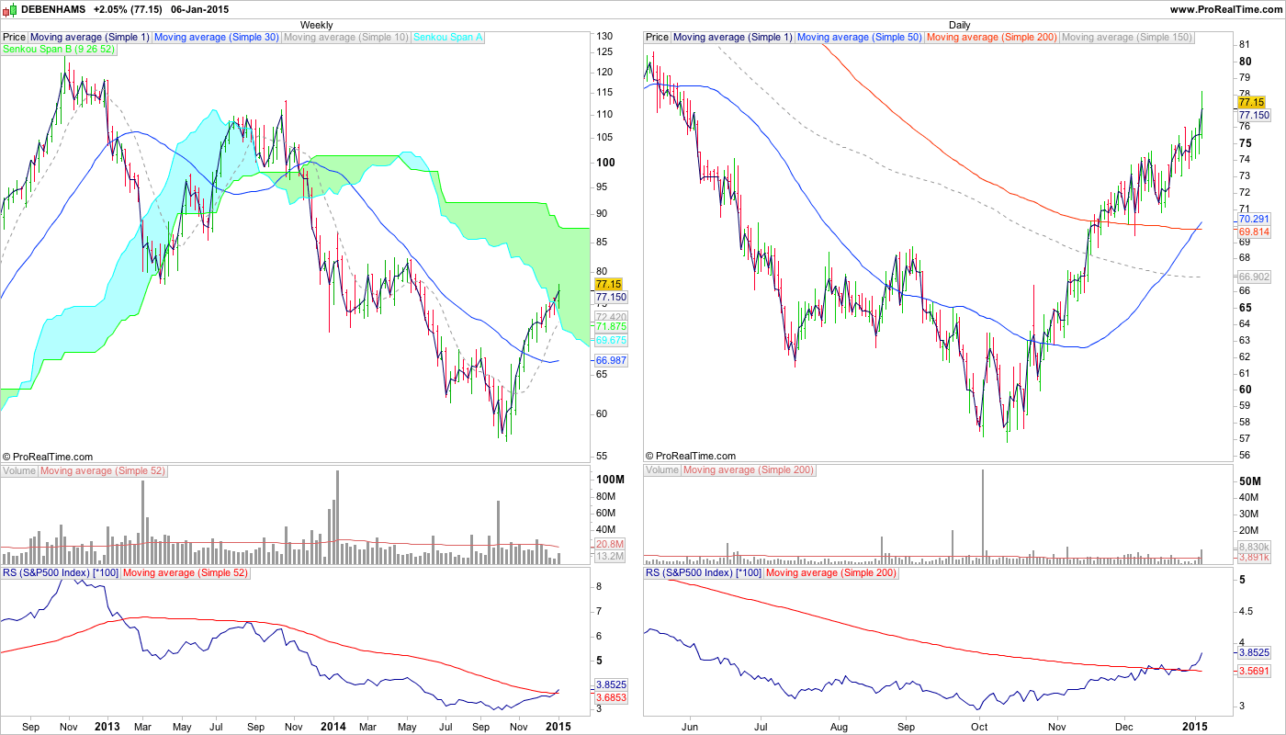Open Moving average (Simple 30) legend label
Screen dimensions: 1286x735
tap(217, 38)
